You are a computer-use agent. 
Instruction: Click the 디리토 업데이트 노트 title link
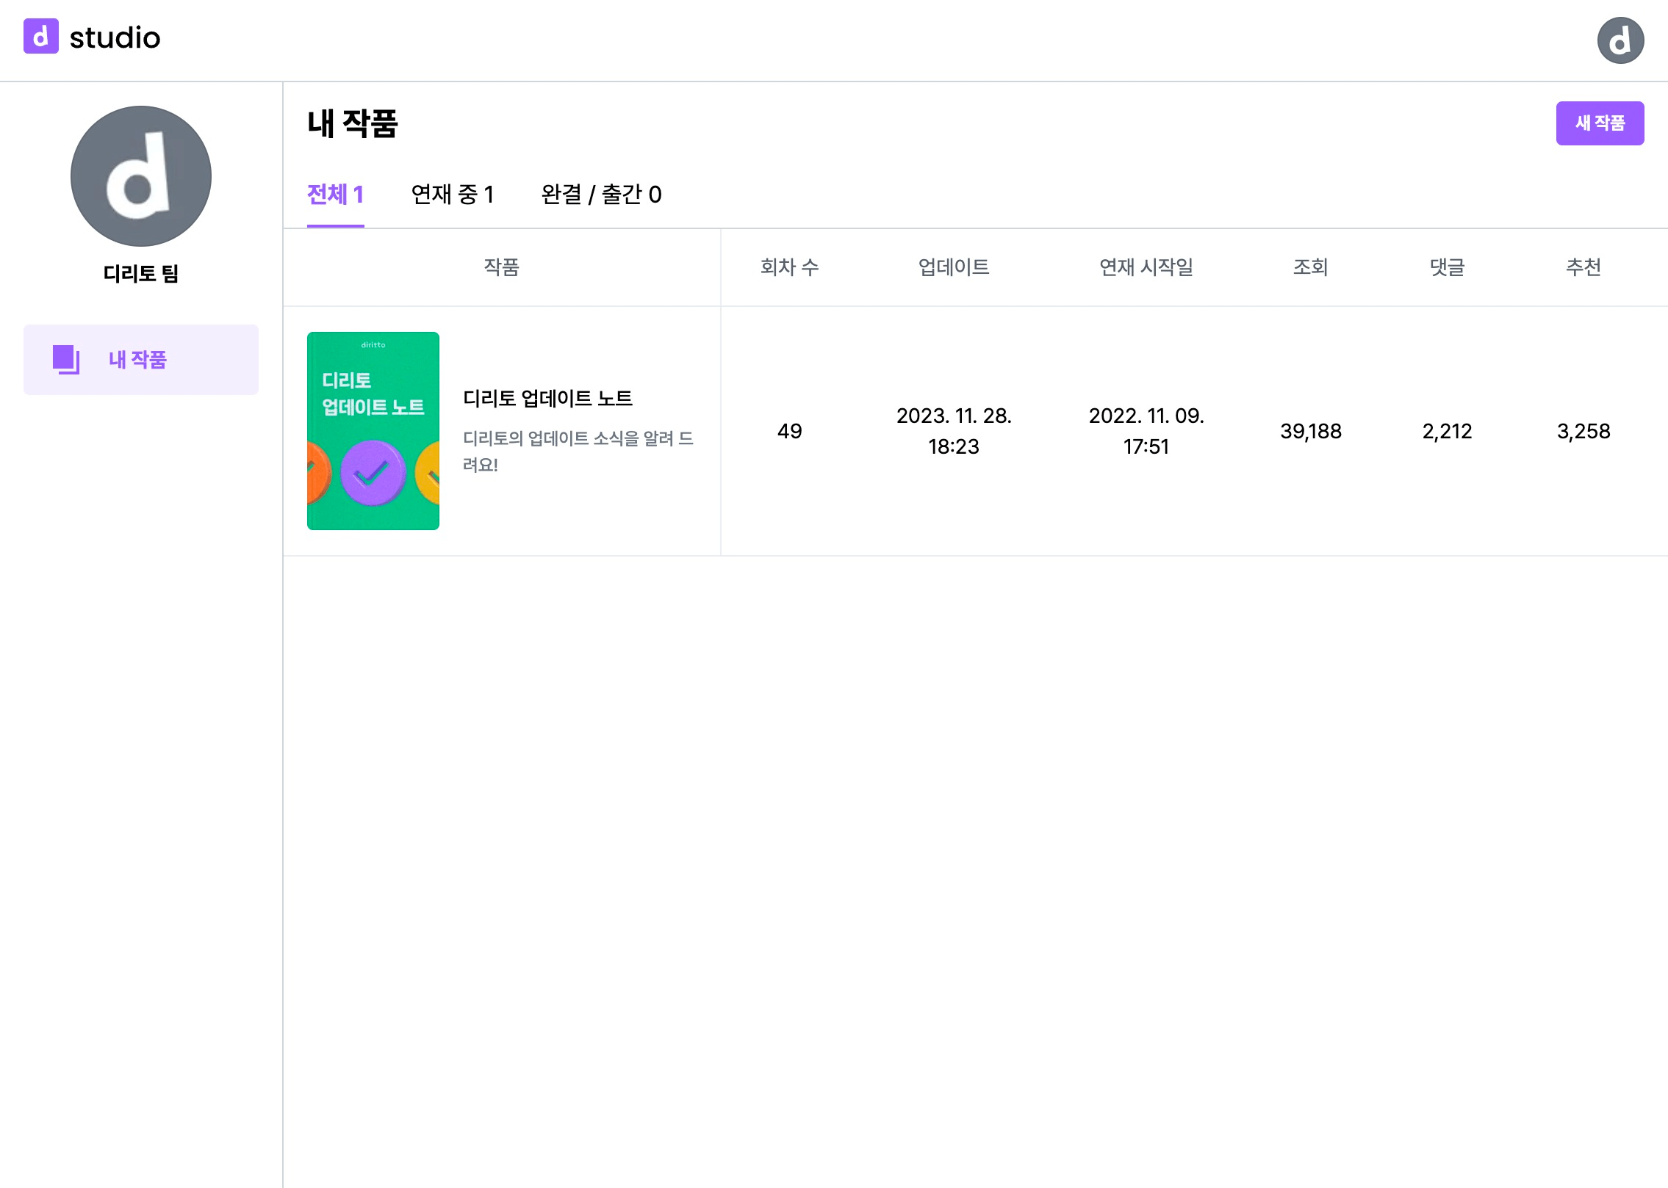(547, 399)
